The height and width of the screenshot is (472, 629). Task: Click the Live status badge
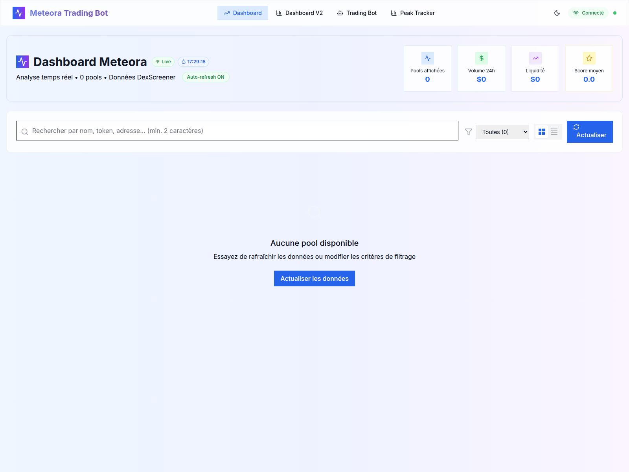[x=163, y=62]
